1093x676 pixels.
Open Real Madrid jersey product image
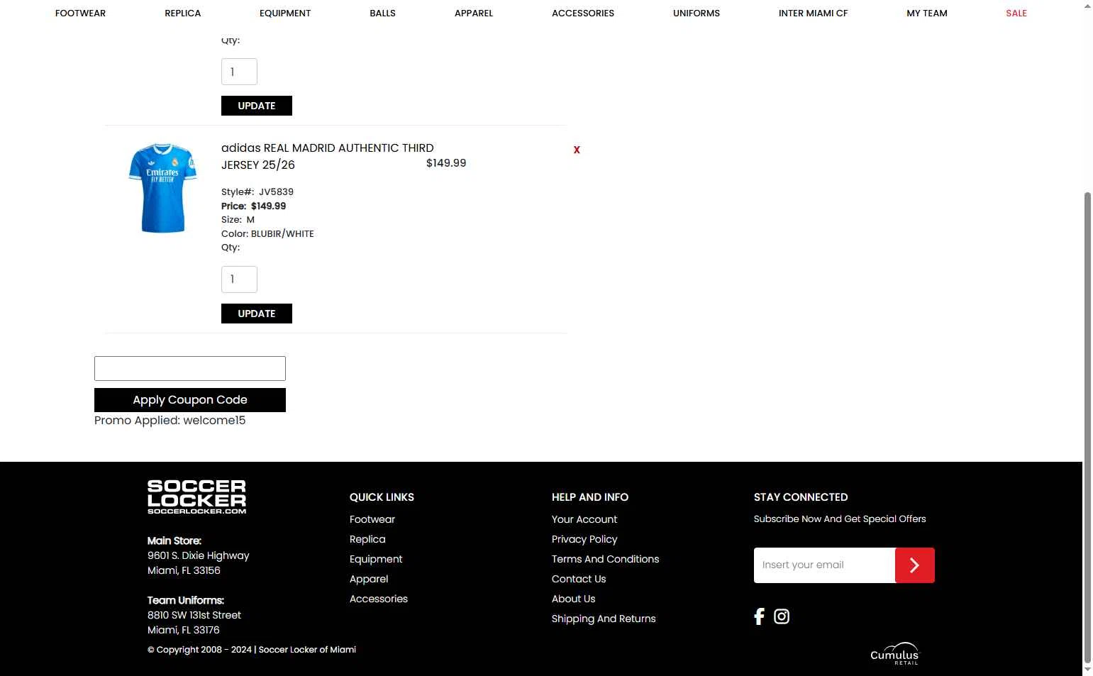(x=162, y=188)
